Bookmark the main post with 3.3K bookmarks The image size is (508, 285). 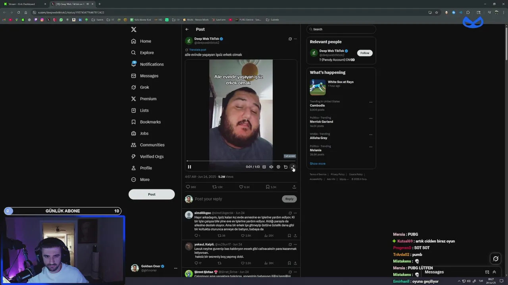pyautogui.click(x=271, y=187)
